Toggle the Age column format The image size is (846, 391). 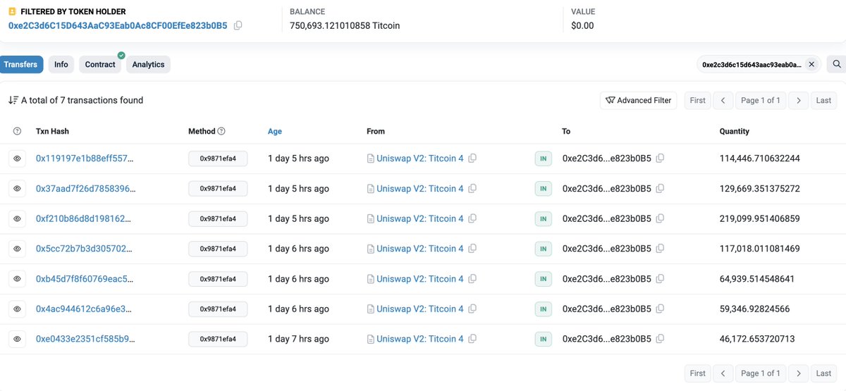275,131
